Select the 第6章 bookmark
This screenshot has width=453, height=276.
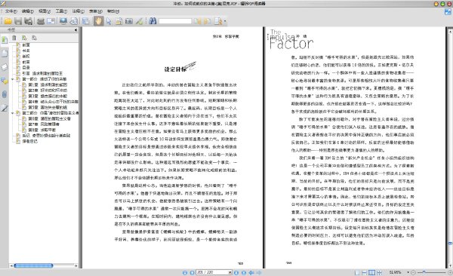point(49,118)
